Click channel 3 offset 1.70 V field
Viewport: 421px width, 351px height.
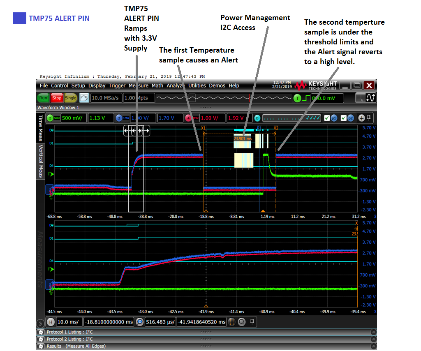170,118
